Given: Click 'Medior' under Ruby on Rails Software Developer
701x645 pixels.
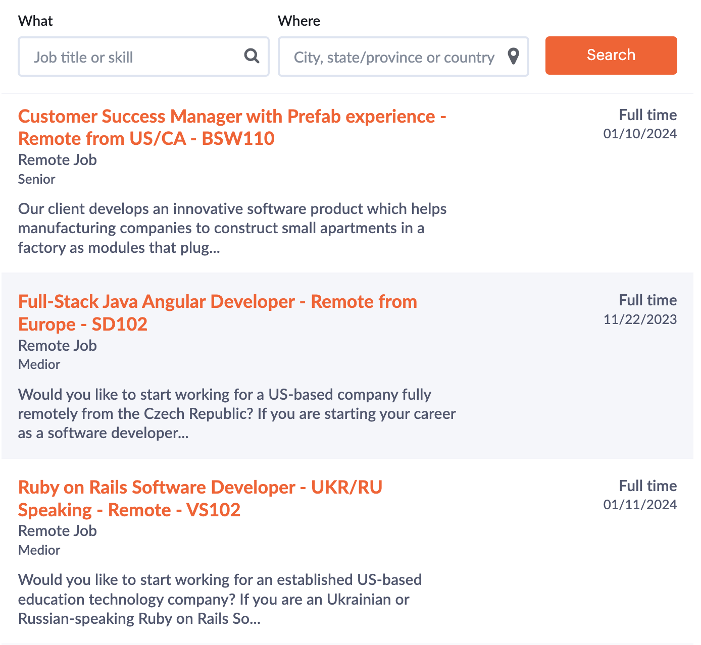Looking at the screenshot, I should (x=39, y=550).
